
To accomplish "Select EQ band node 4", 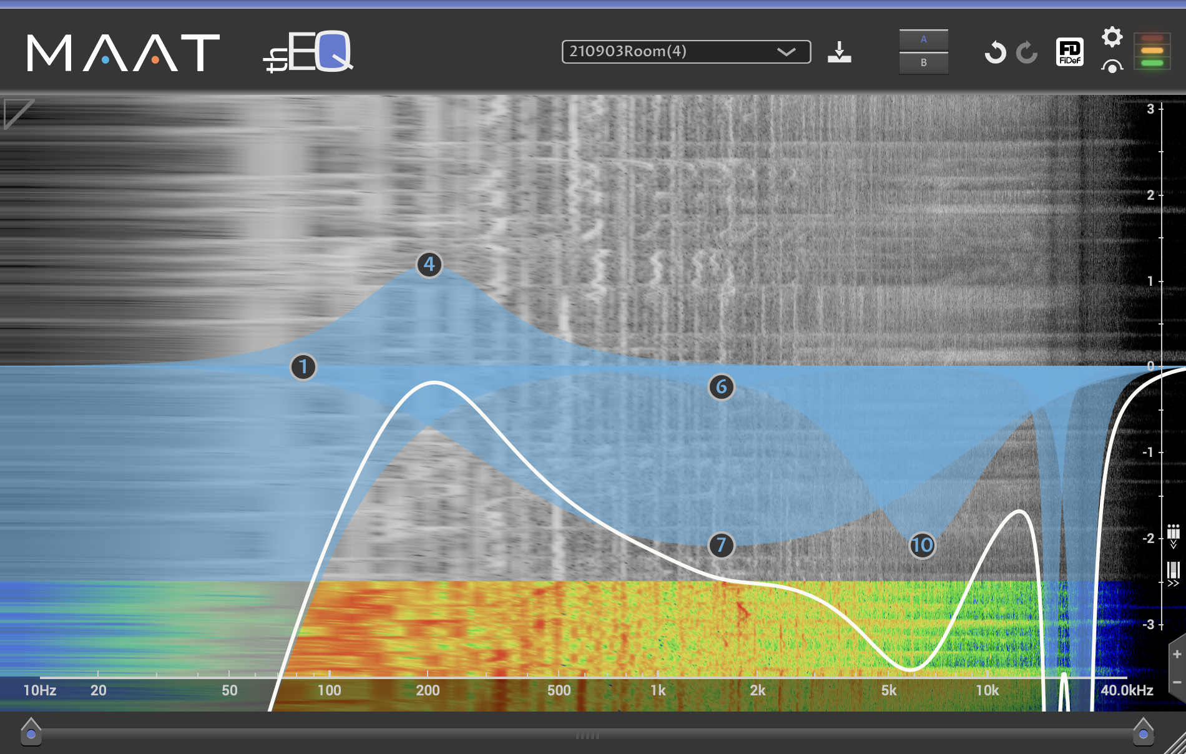I will 429,265.
